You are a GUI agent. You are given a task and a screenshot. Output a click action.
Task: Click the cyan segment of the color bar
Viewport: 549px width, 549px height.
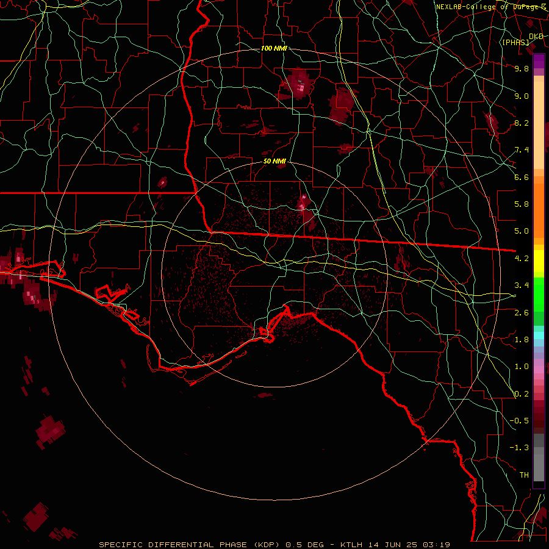point(539,335)
